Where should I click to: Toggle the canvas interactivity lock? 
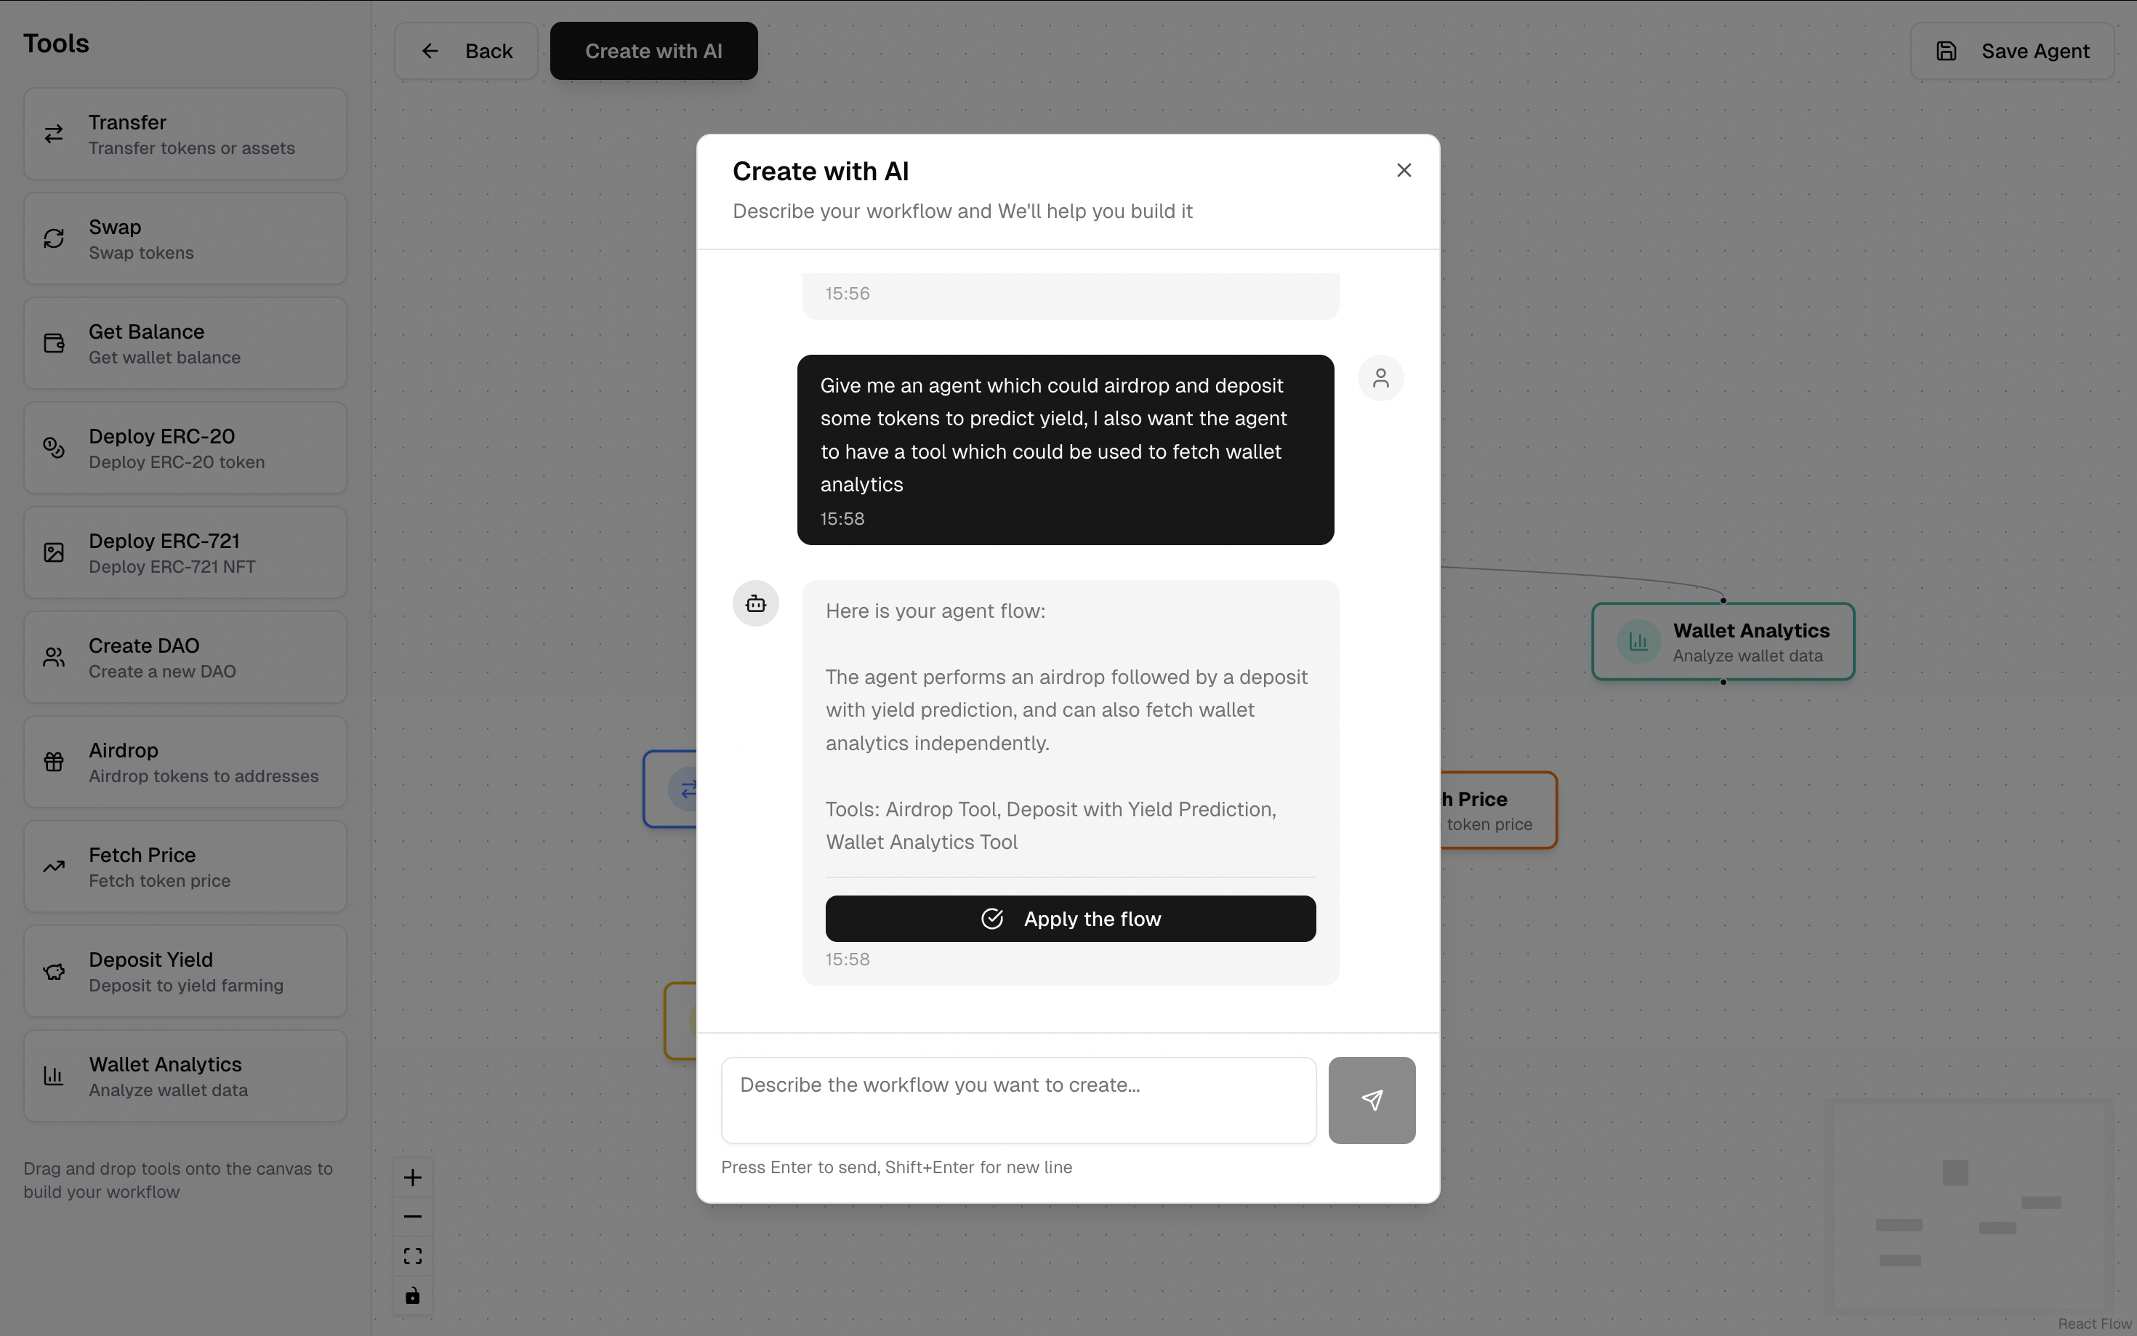click(413, 1296)
